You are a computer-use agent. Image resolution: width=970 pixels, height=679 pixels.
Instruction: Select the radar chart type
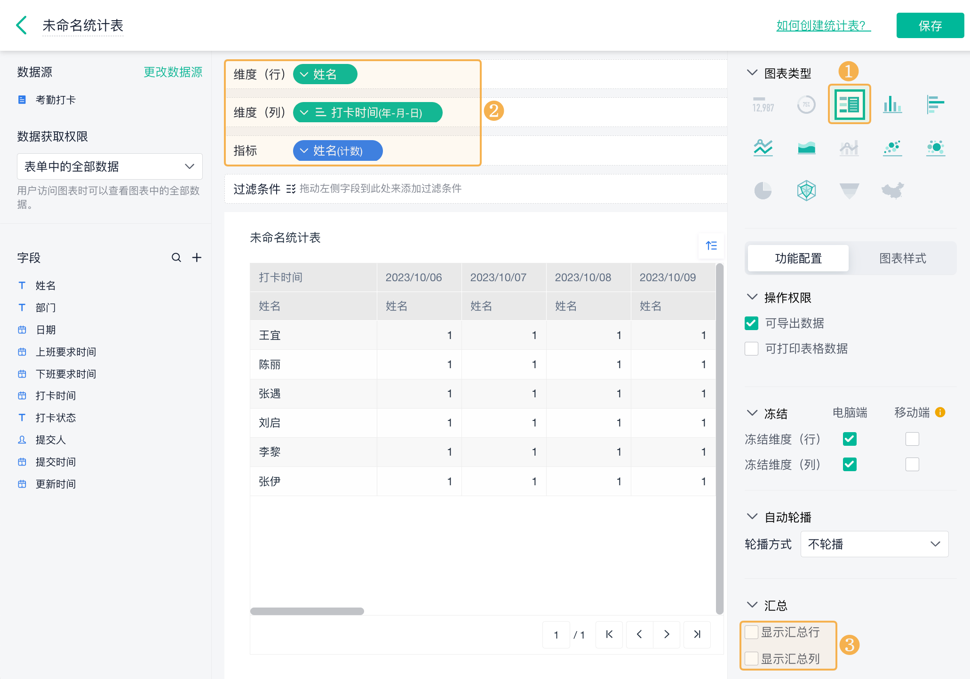coord(806,190)
